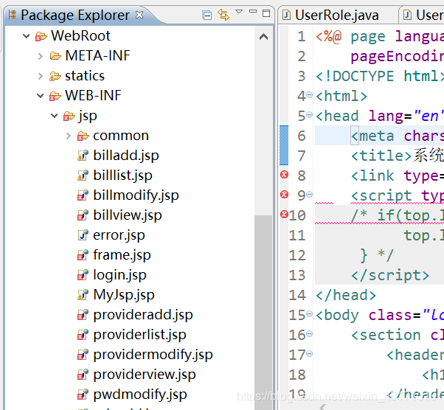
Task: Click the Package Explorer scroll up arrow
Action: tap(263, 37)
